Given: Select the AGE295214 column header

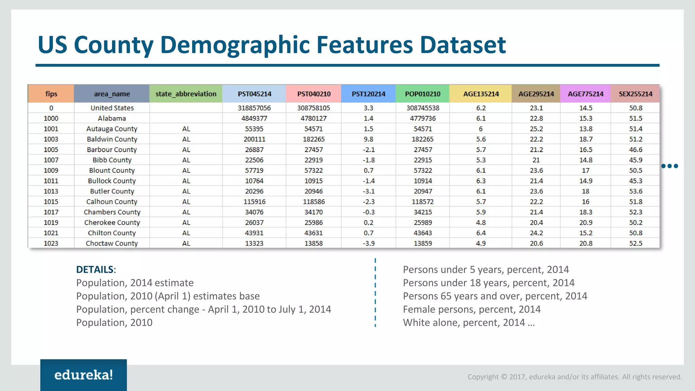Looking at the screenshot, I should point(536,94).
